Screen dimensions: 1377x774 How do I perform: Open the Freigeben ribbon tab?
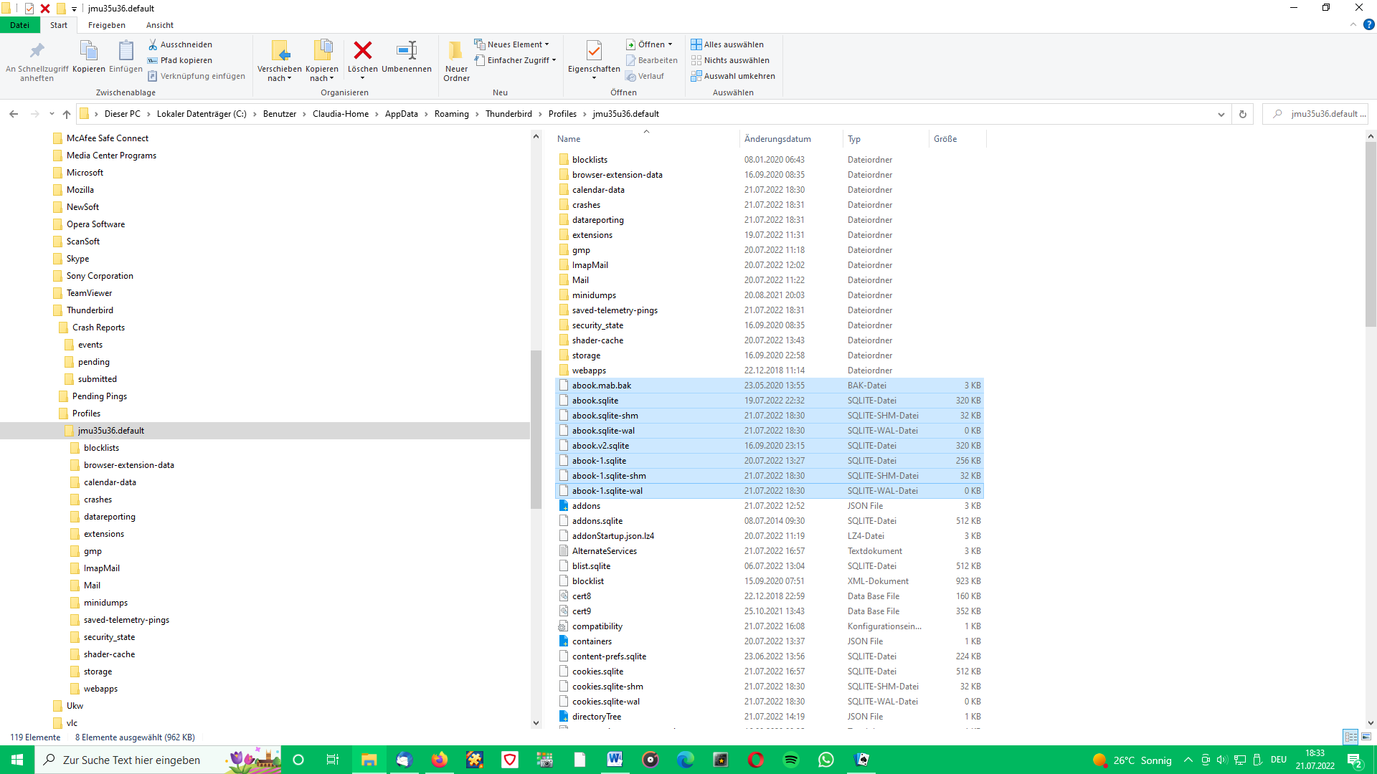[x=107, y=25]
